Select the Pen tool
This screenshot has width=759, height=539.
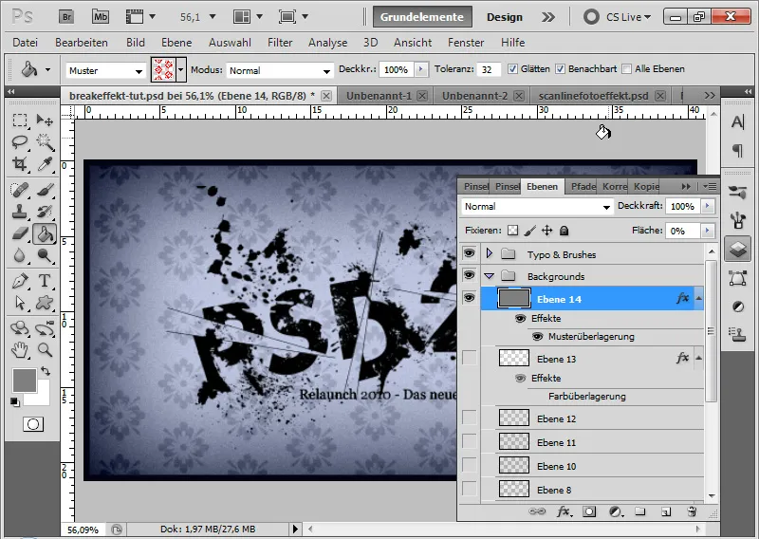pyautogui.click(x=20, y=281)
